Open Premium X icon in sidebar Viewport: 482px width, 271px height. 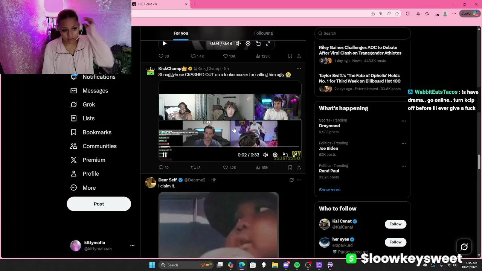(x=74, y=160)
